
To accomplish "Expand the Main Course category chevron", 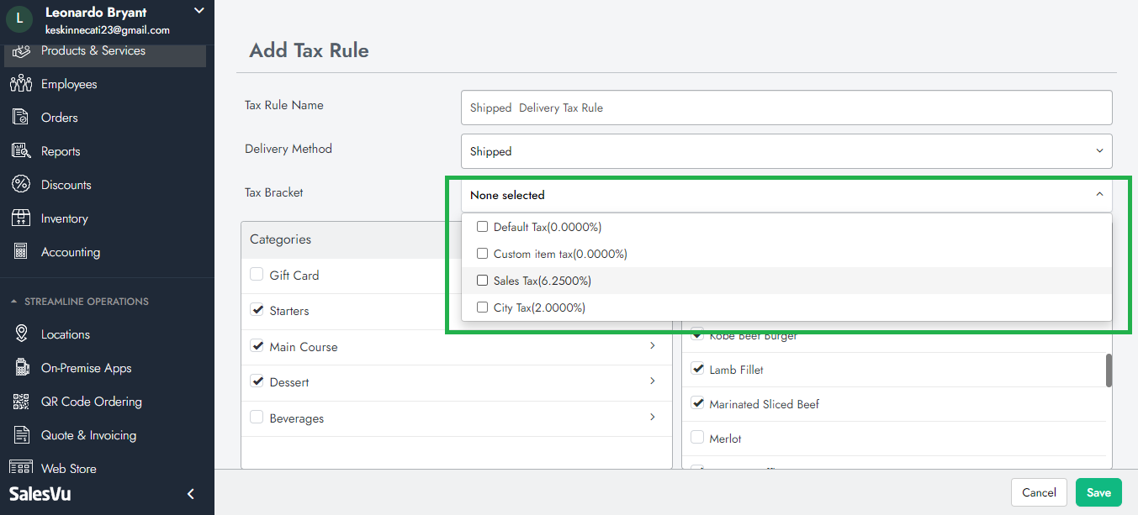I will [653, 346].
